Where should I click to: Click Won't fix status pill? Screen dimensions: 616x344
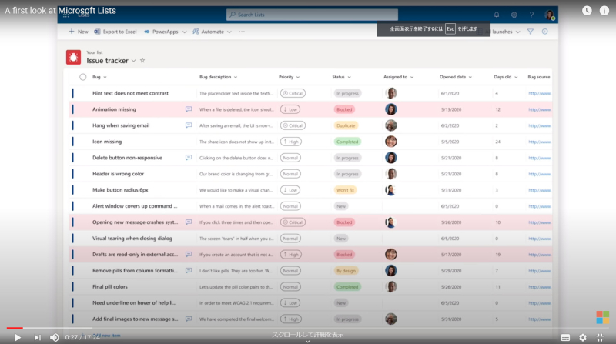[x=345, y=190]
